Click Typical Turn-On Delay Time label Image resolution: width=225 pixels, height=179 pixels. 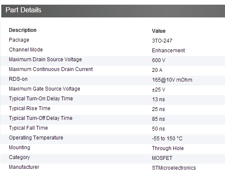[x=41, y=99]
